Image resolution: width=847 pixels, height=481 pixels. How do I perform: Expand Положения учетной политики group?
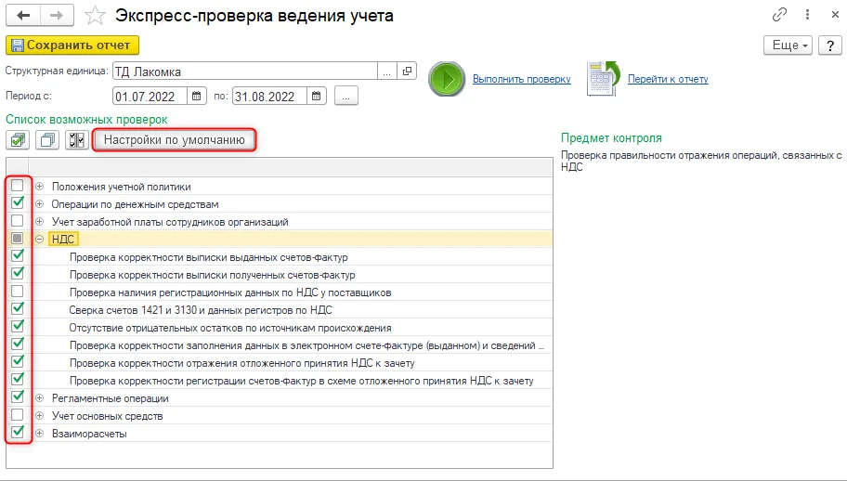pos(39,187)
